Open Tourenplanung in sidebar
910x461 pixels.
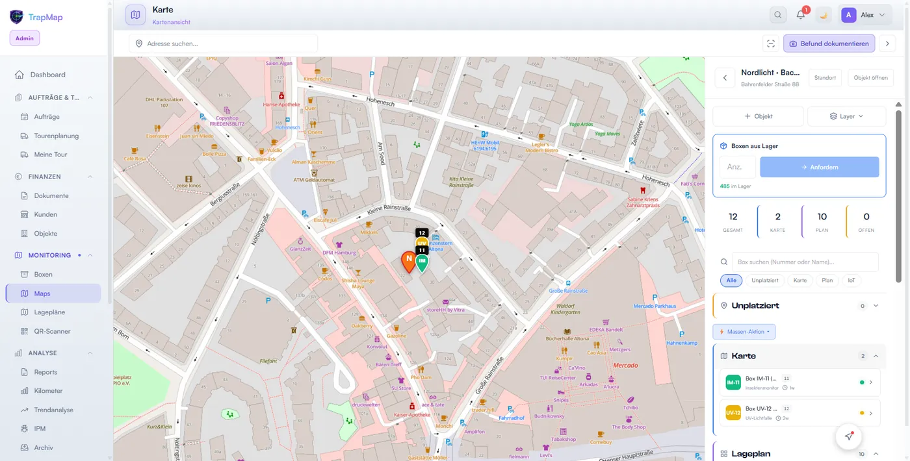56,136
